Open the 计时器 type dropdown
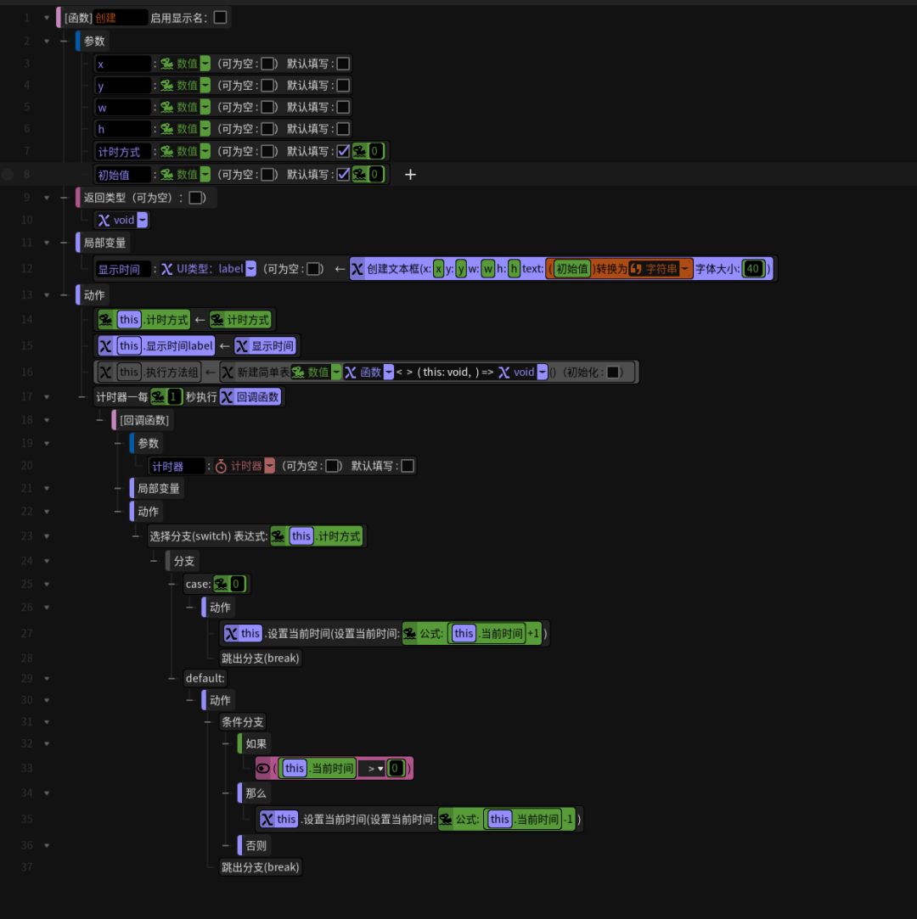 [x=270, y=466]
